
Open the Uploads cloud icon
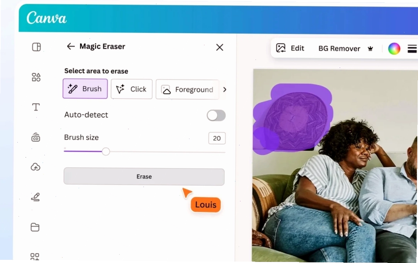[x=35, y=167]
